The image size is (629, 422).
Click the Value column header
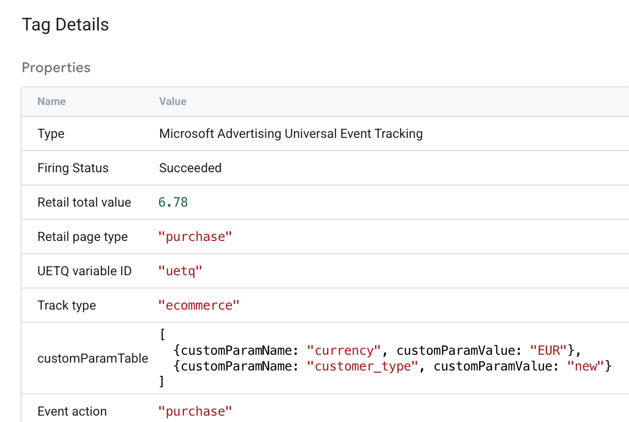click(x=172, y=102)
